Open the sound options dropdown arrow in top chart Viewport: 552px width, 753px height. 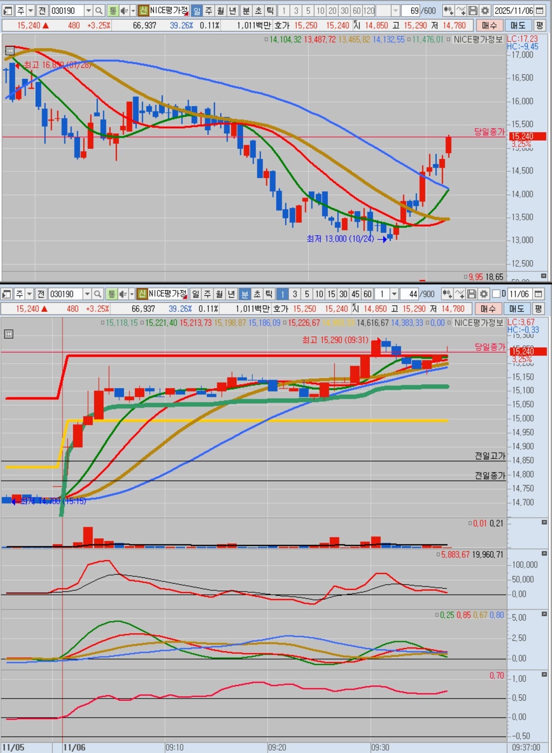pyautogui.click(x=133, y=11)
